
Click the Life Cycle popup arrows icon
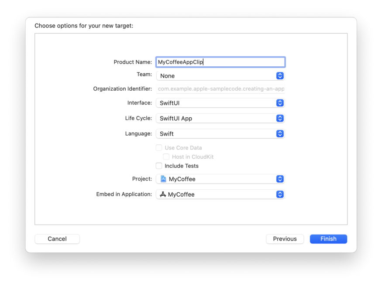pyautogui.click(x=280, y=119)
